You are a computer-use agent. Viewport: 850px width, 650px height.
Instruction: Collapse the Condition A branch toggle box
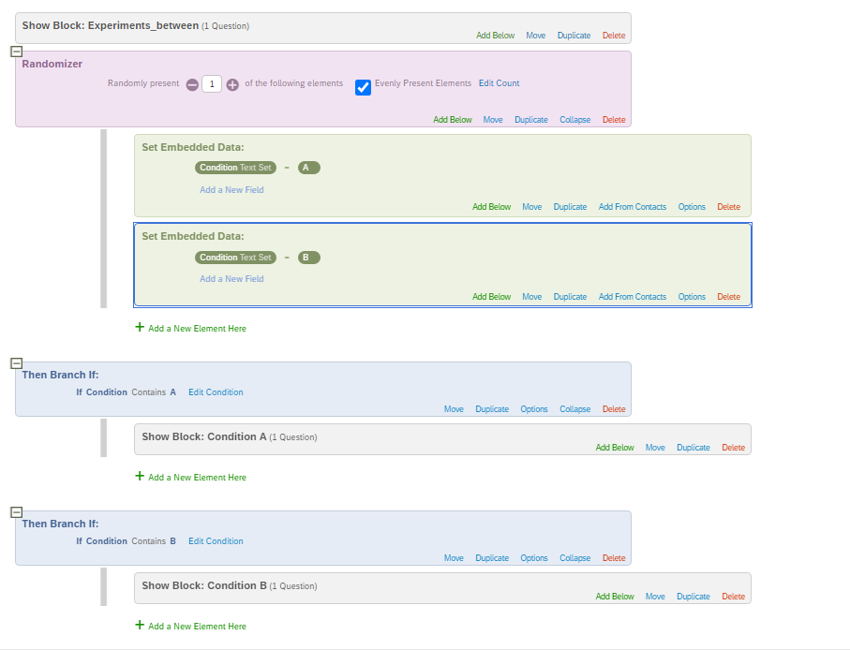coord(16,363)
